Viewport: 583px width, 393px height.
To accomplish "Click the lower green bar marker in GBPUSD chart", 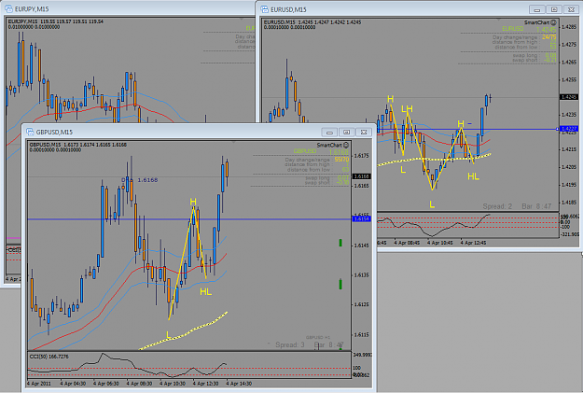I will (x=340, y=285).
